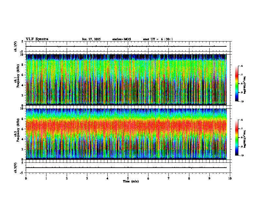The width and height of the screenshot is (259, 200).
Task: Click the 'ch.3(V)' axis label of bottom waveform
Action: tap(15, 168)
